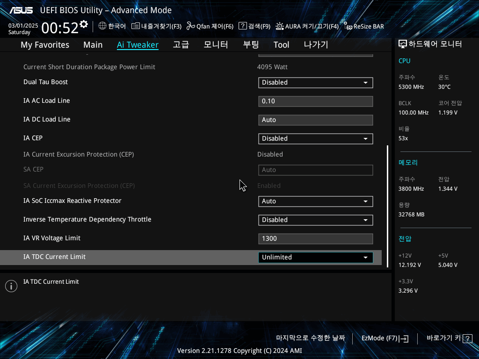The width and height of the screenshot is (479, 359).
Task: Click the info icon beside help text
Action: (x=11, y=286)
